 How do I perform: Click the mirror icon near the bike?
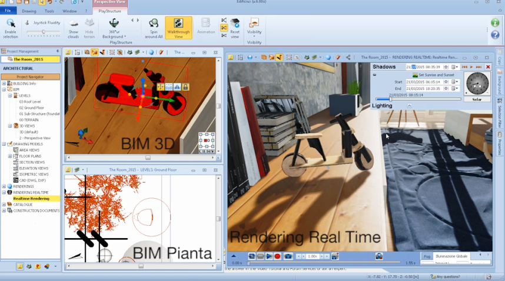pos(177,87)
